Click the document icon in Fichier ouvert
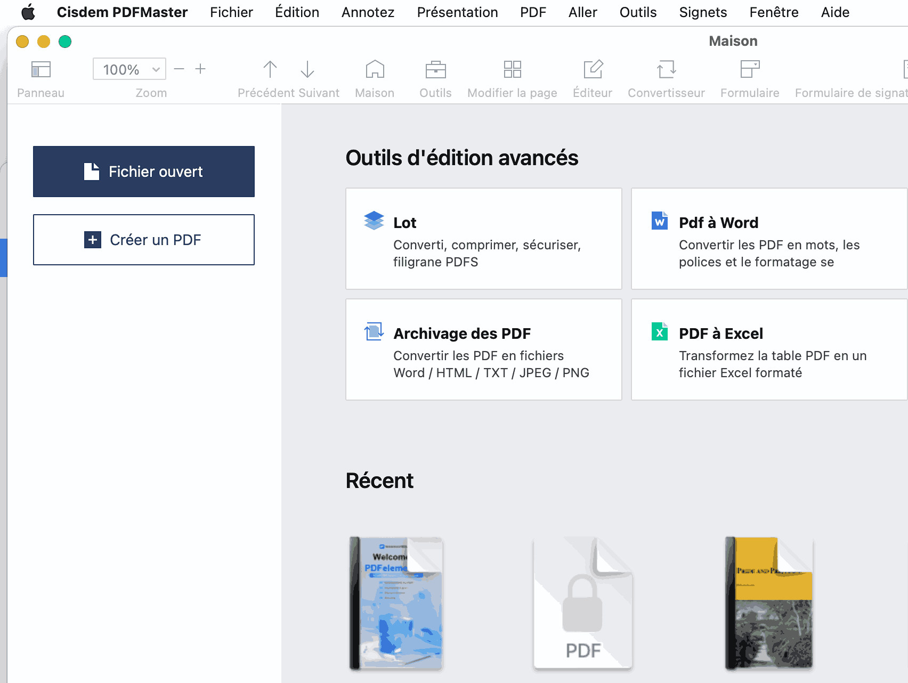 click(x=92, y=172)
